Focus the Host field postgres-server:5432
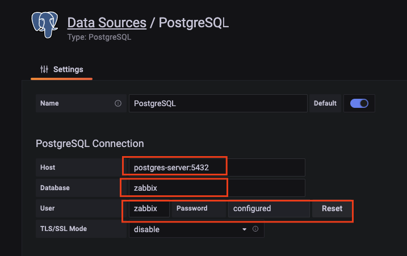Viewport: 407px width, 256px height. [216, 167]
